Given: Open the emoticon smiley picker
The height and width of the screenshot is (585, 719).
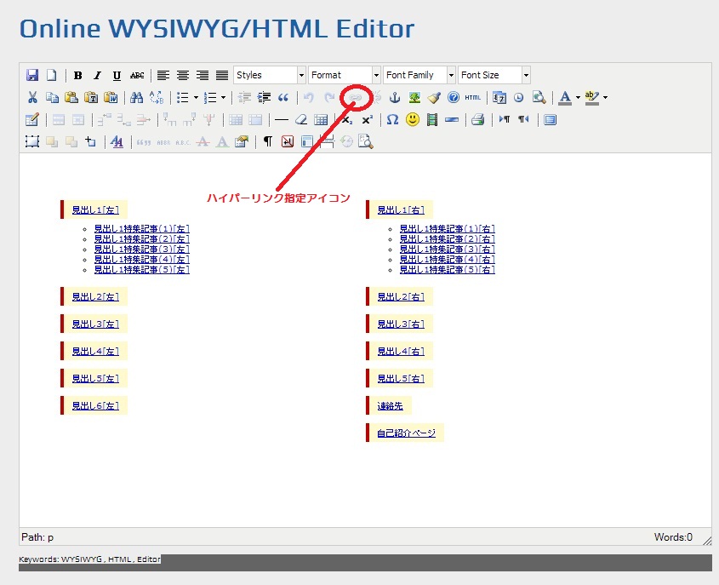Looking at the screenshot, I should [x=413, y=119].
